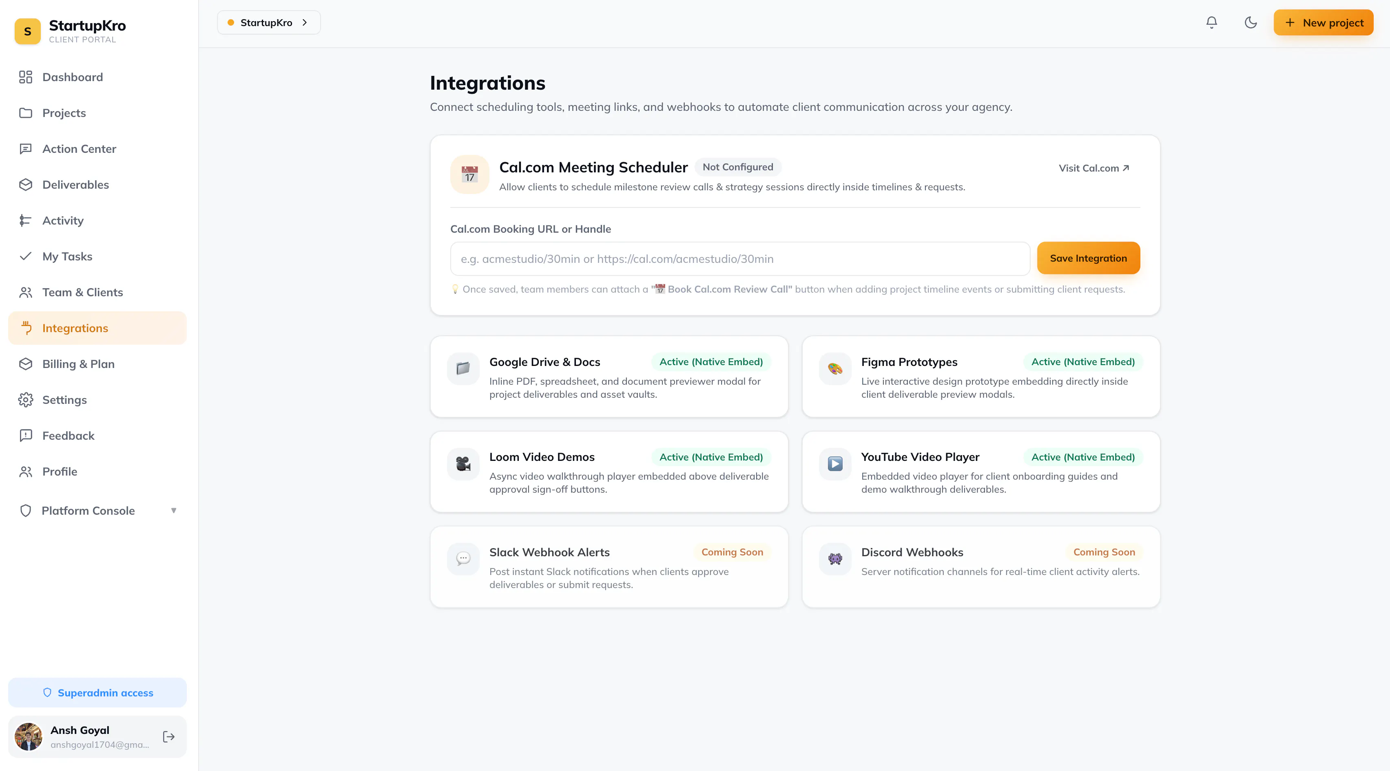
Task: Click the Loom Video Demos camera icon
Action: click(x=463, y=464)
